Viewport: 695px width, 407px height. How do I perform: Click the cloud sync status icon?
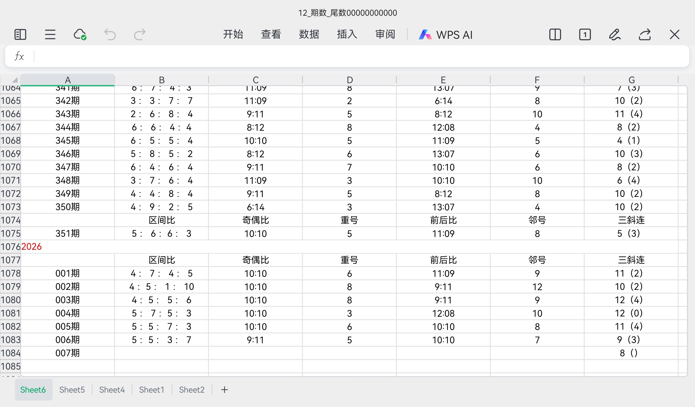pyautogui.click(x=80, y=35)
